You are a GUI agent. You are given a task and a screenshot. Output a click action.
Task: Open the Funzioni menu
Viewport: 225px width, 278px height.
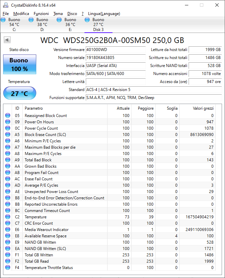(x=41, y=14)
